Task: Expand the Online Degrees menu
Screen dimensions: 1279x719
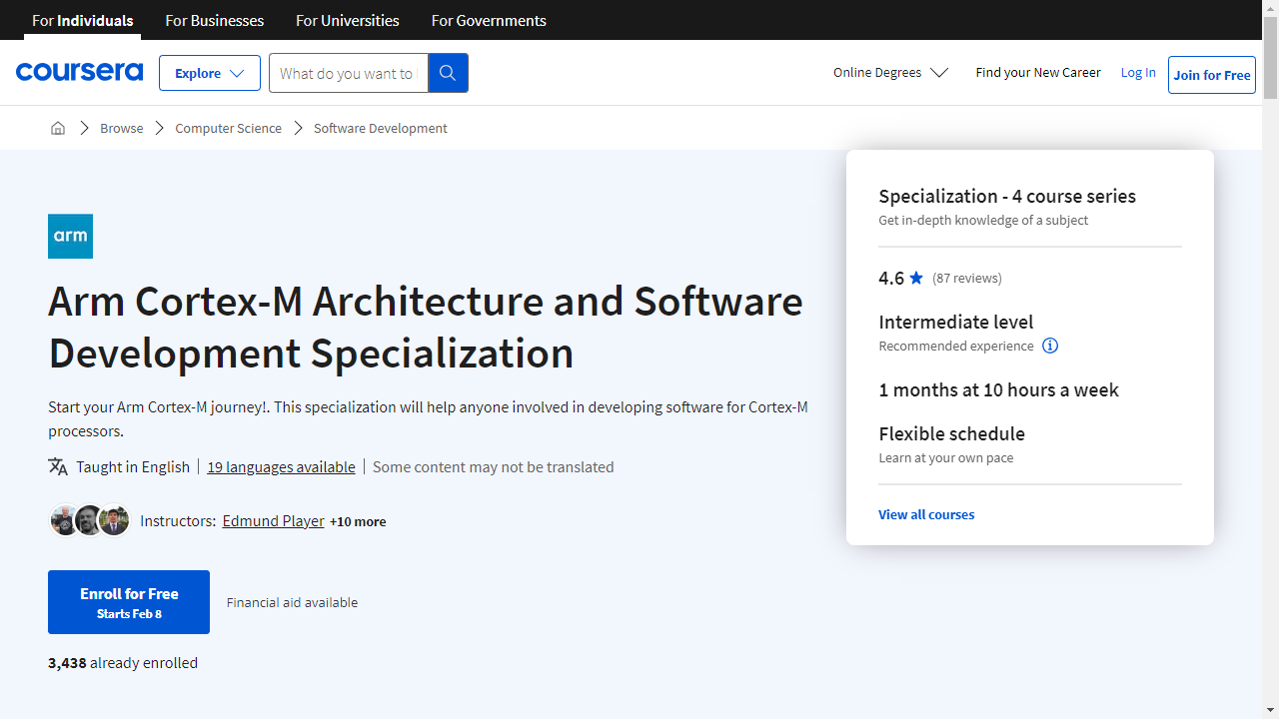Action: pos(890,72)
